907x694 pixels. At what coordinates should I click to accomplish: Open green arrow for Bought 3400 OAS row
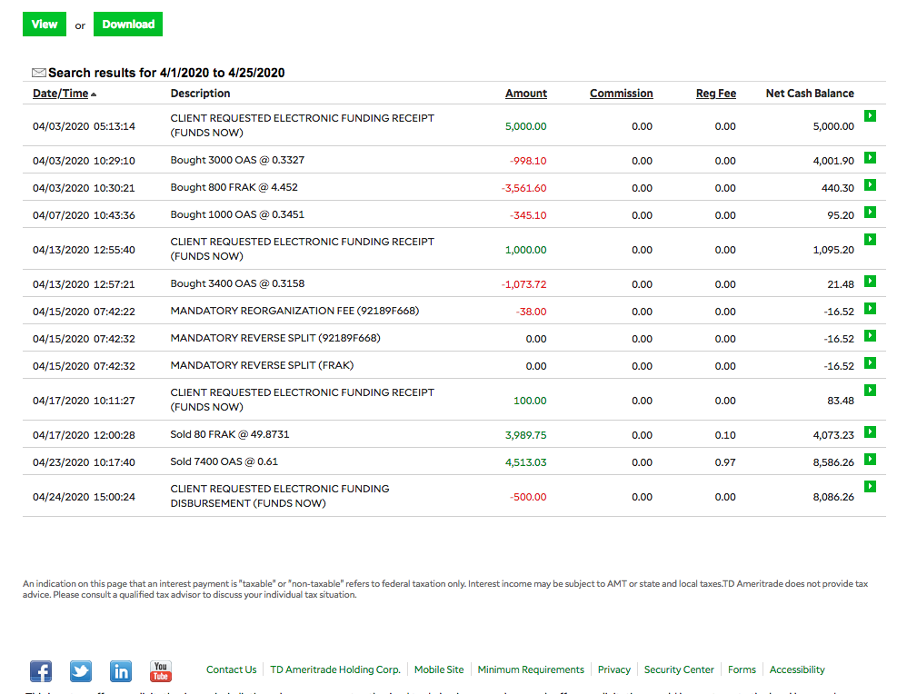click(x=870, y=281)
